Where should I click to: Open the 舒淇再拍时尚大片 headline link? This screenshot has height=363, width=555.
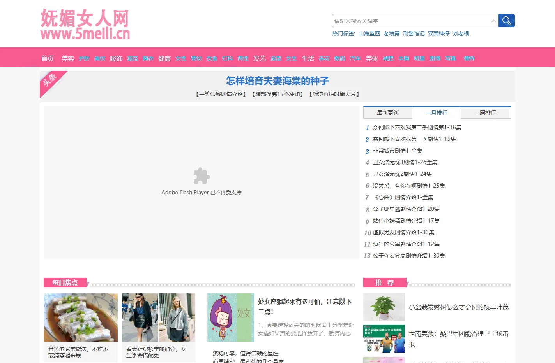[x=334, y=94]
